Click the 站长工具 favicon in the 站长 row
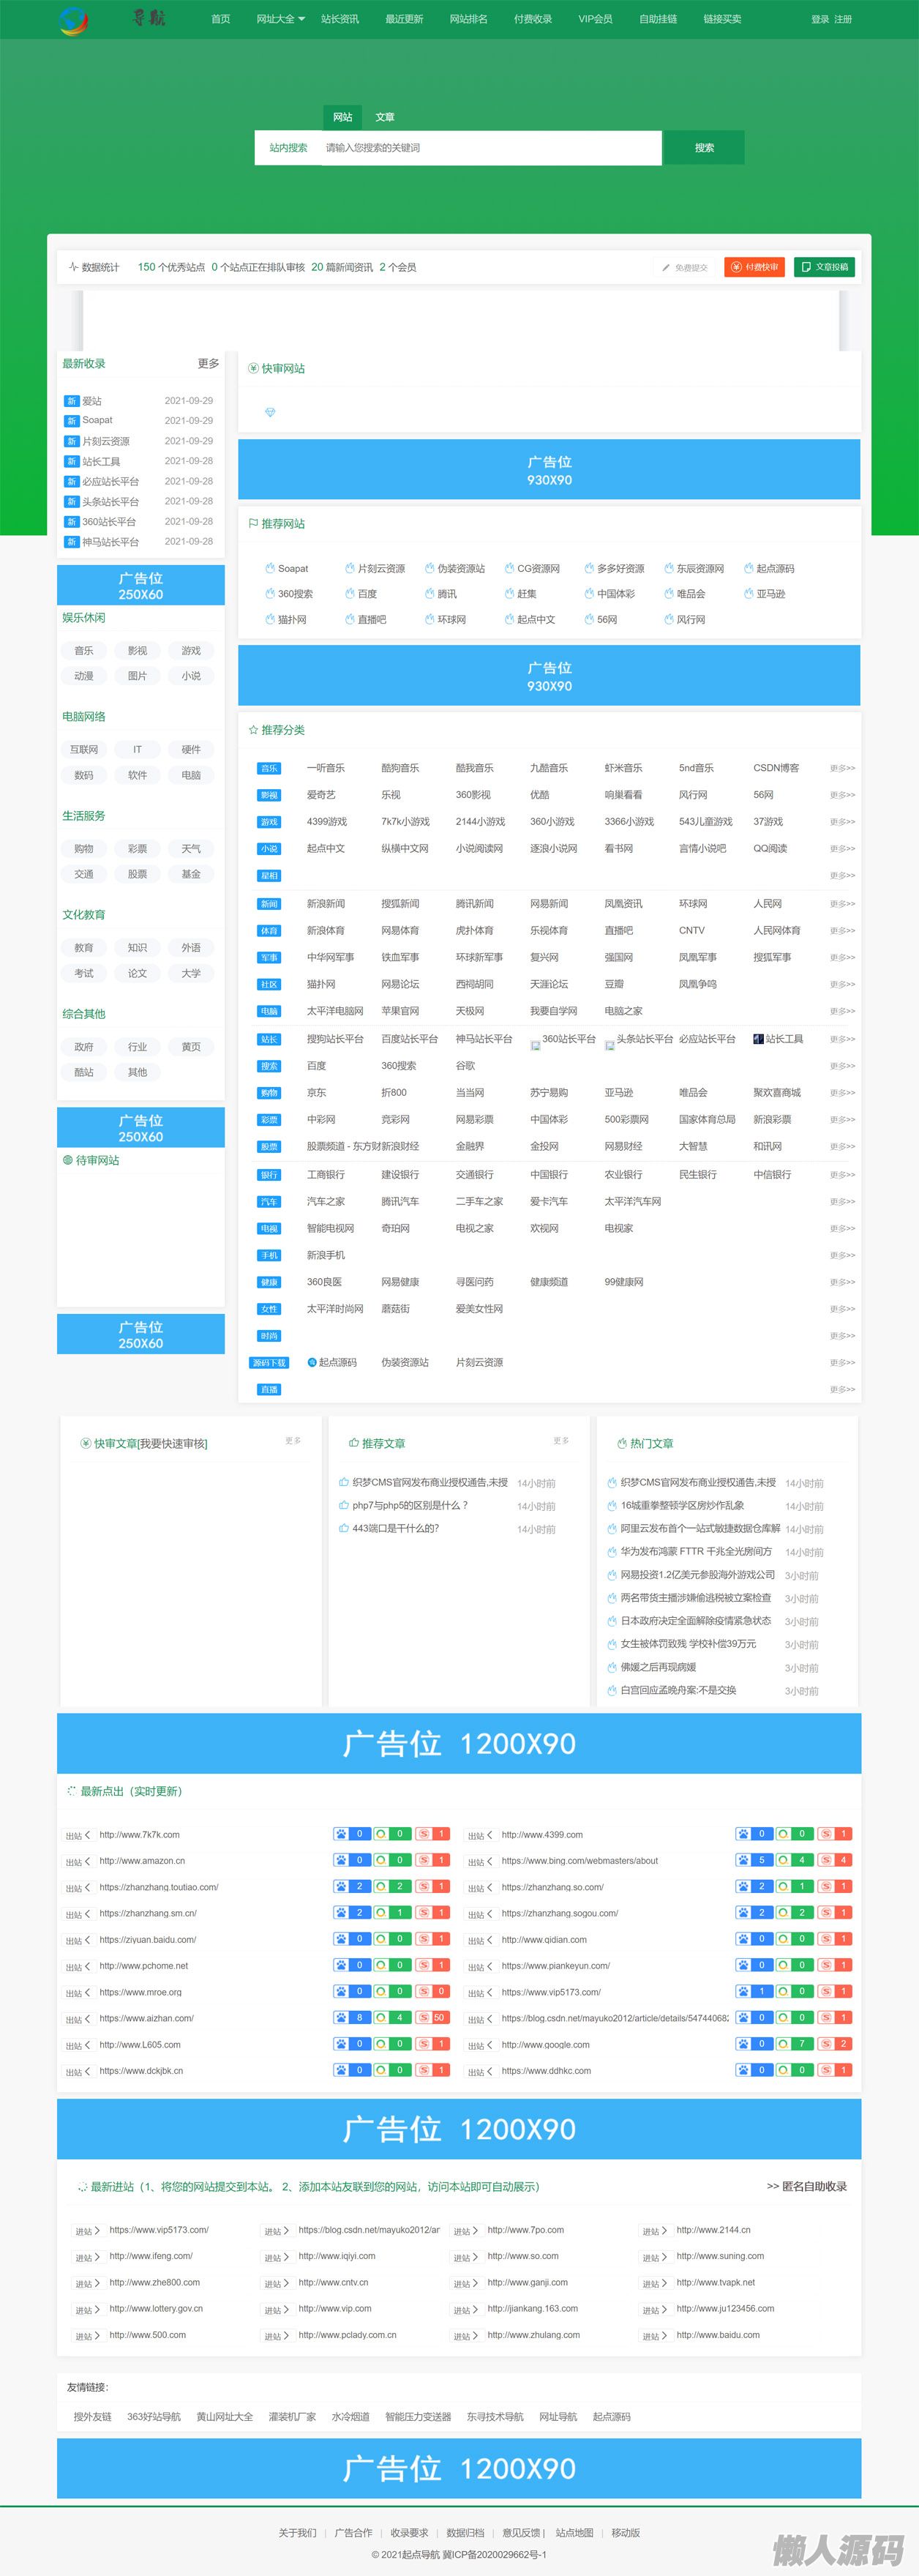Screen dimensions: 919x2576 tap(758, 1039)
